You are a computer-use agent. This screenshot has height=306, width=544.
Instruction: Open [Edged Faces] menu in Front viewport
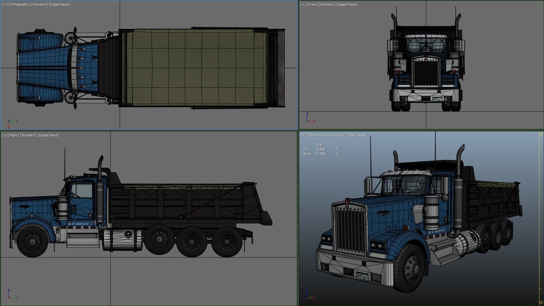point(347,4)
